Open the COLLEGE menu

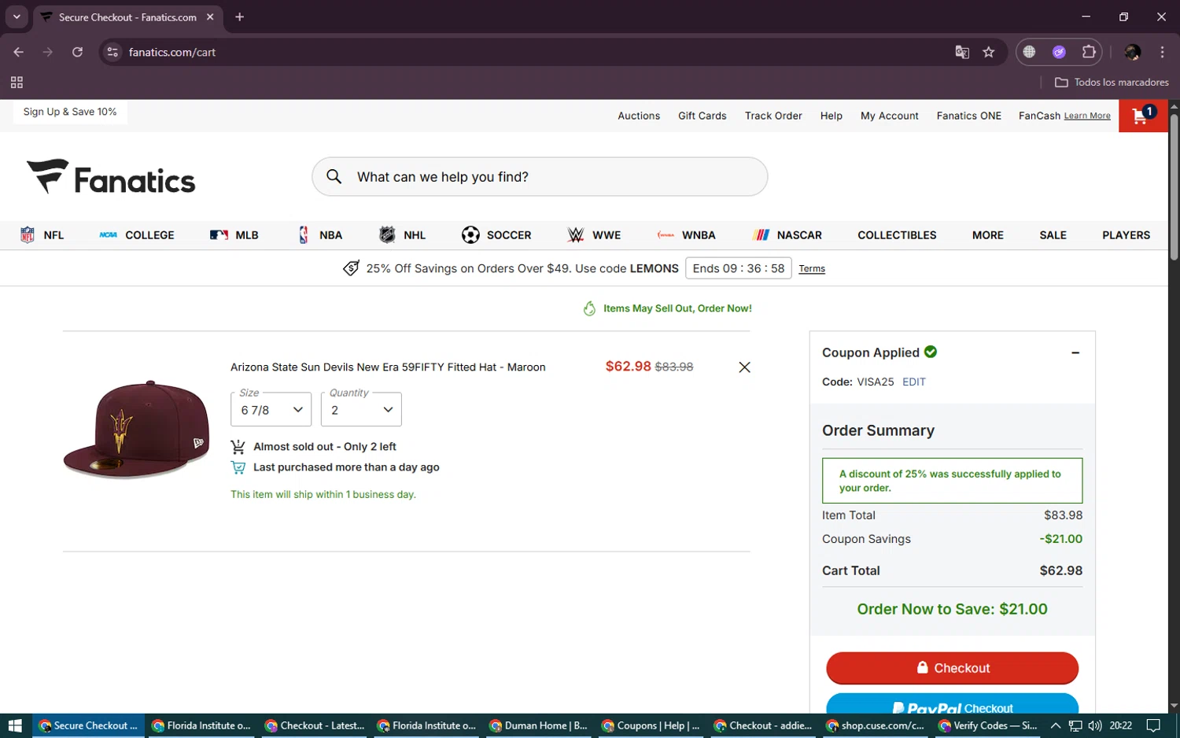(x=137, y=235)
